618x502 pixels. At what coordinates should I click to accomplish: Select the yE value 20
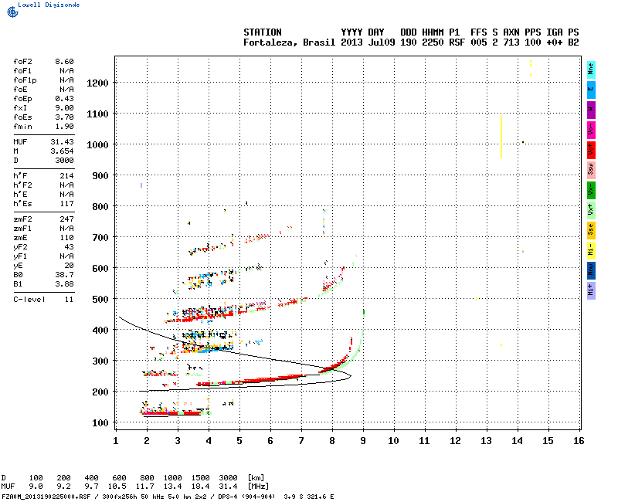69,266
